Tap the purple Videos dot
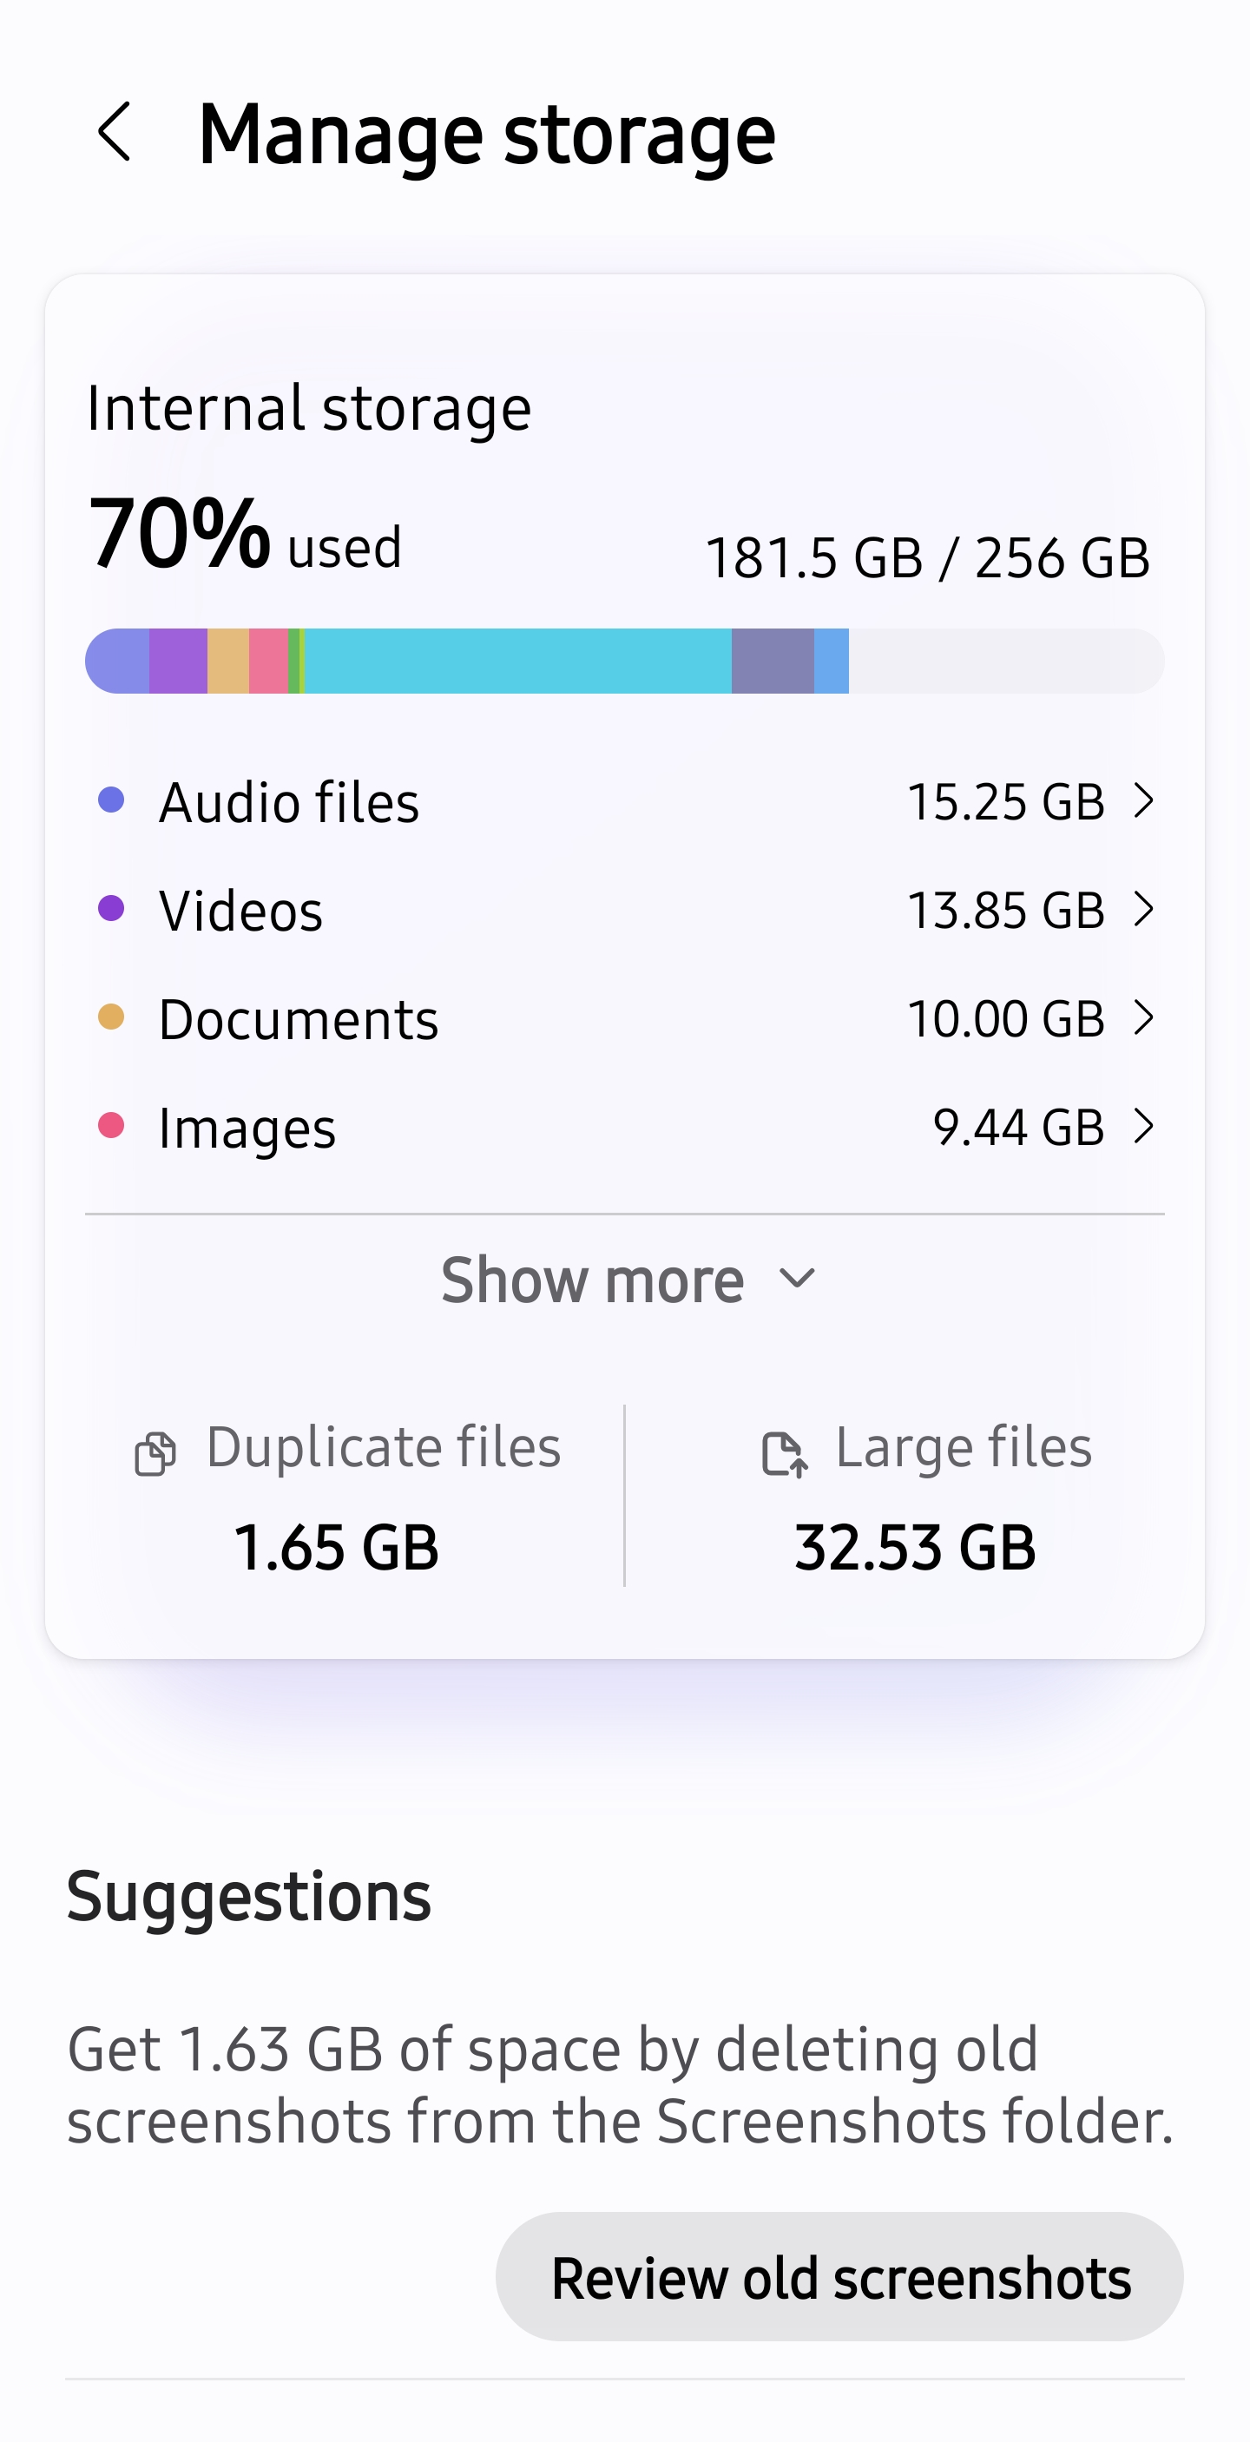 (x=111, y=908)
